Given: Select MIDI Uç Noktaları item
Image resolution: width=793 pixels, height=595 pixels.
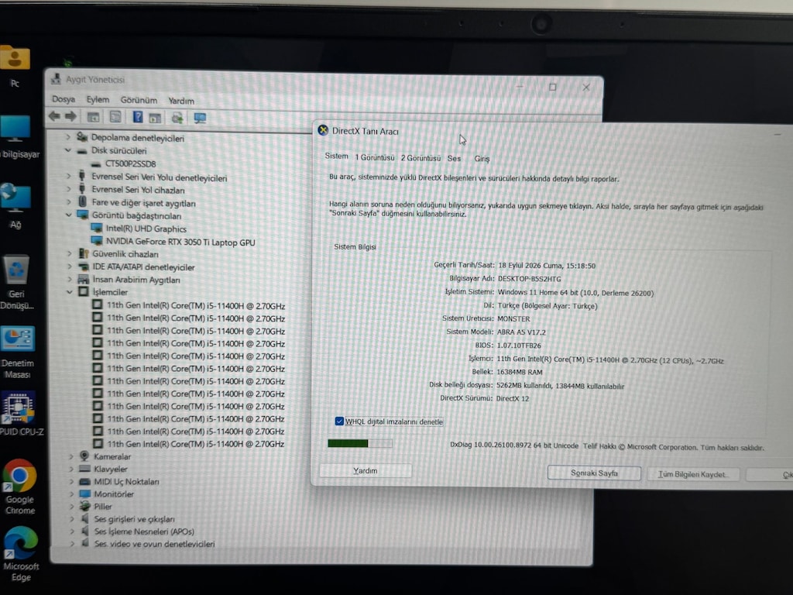Looking at the screenshot, I should pos(126,482).
